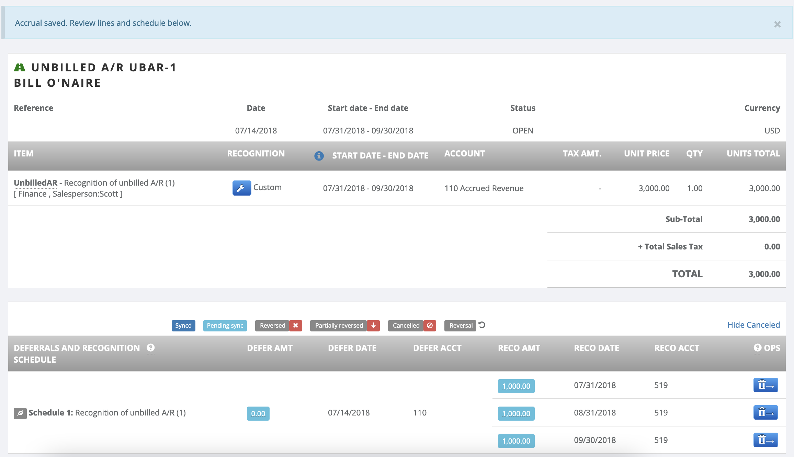Click Hide Canceled link
The width and height of the screenshot is (794, 457).
click(x=753, y=325)
